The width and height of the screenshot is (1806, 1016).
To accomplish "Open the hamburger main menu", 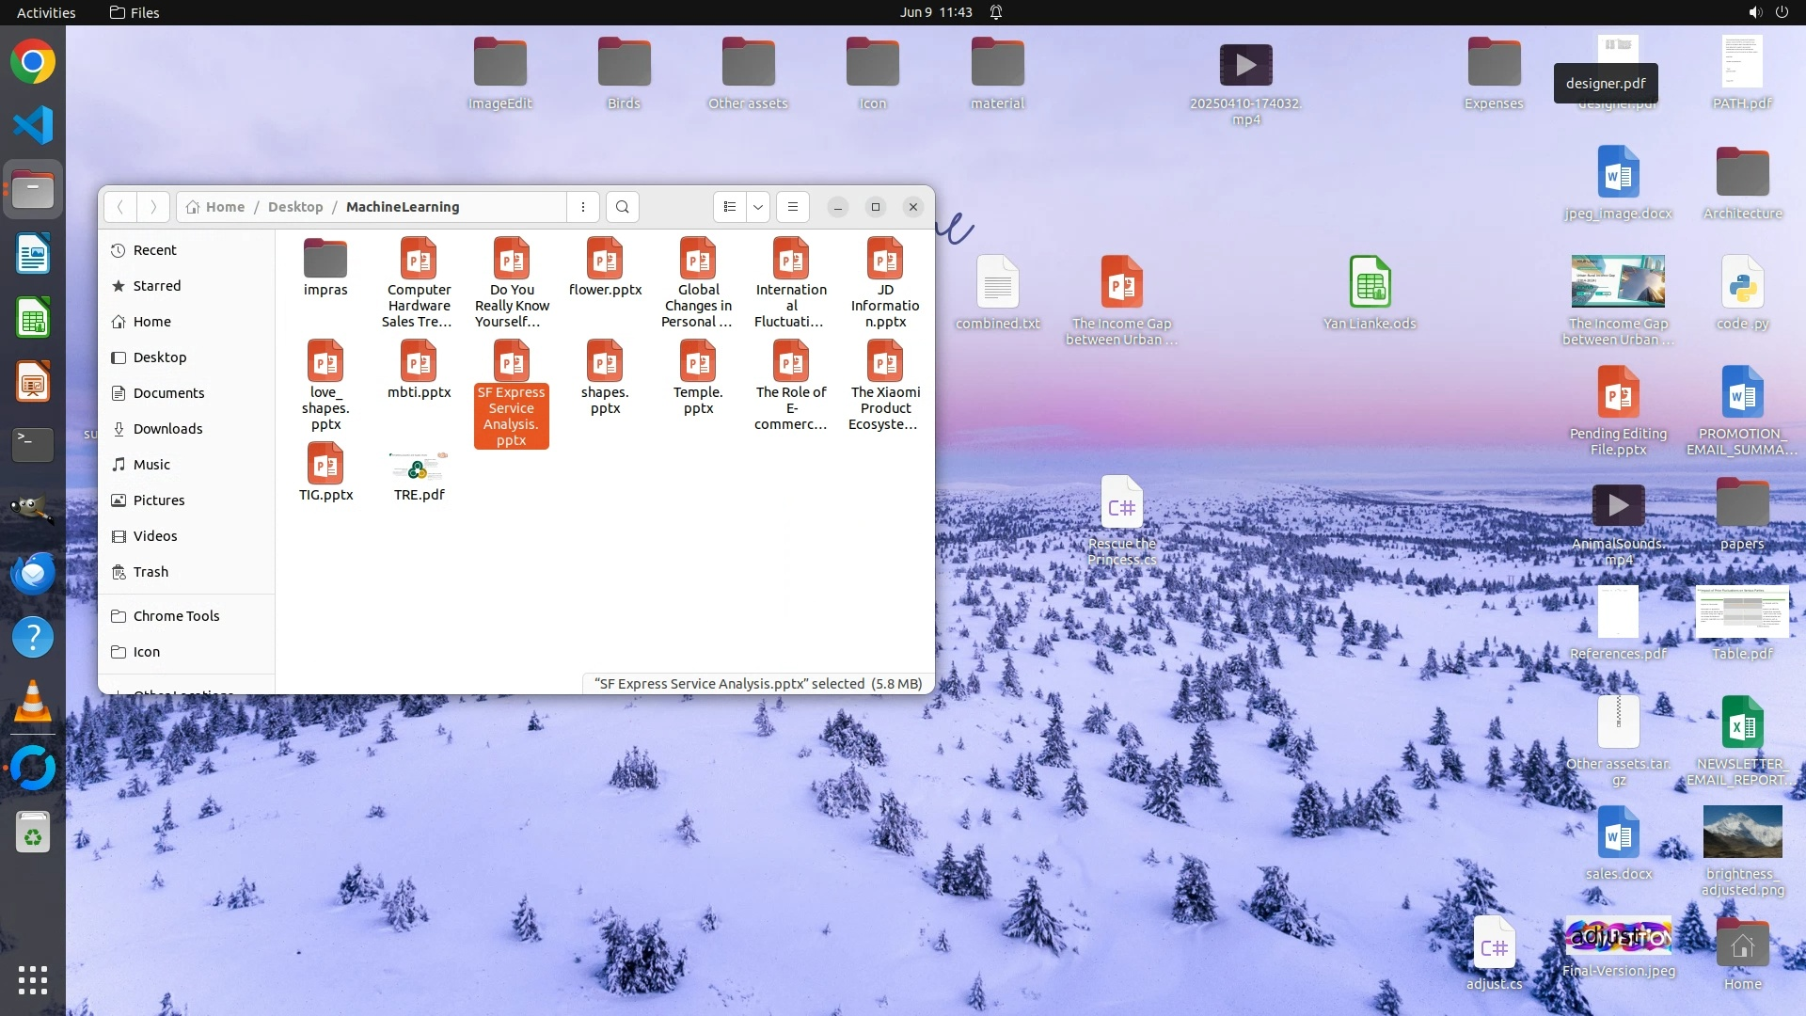I will (792, 207).
